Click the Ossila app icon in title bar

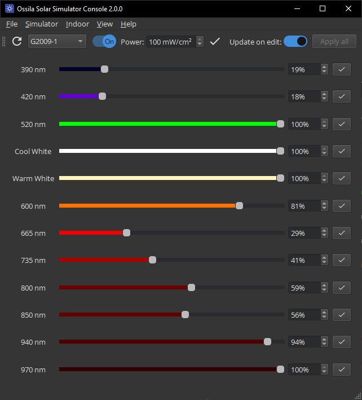coord(10,8)
